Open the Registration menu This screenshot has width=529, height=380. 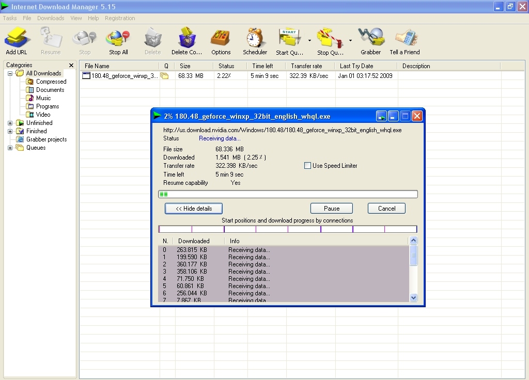[x=120, y=18]
